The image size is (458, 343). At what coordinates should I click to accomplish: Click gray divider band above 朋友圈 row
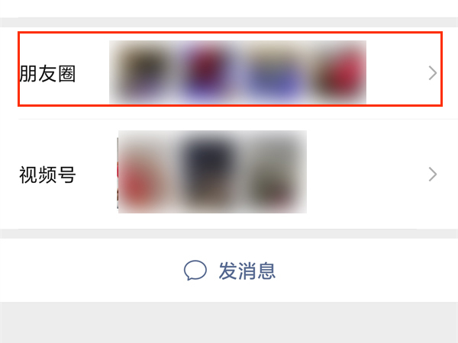pyautogui.click(x=229, y=22)
